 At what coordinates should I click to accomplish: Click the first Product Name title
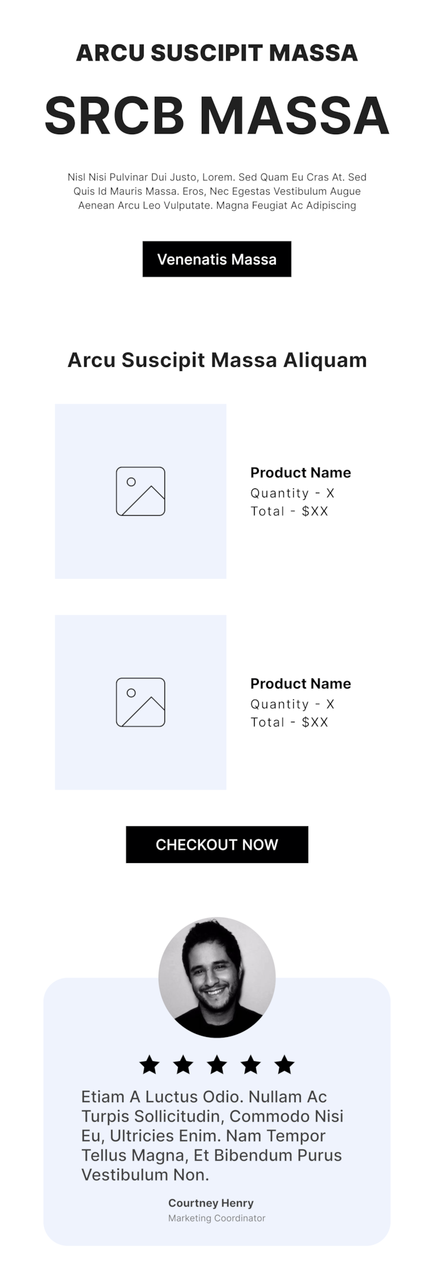(300, 472)
